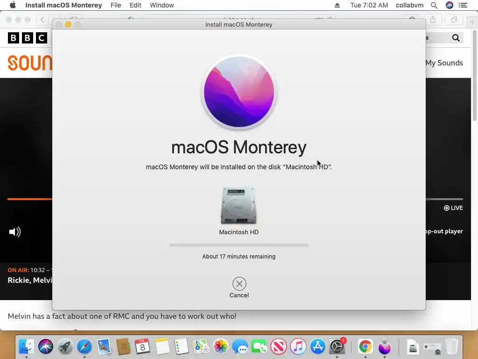Viewport: 478px width, 359px height.
Task: Open iTunes from the Dock
Action: (298, 346)
